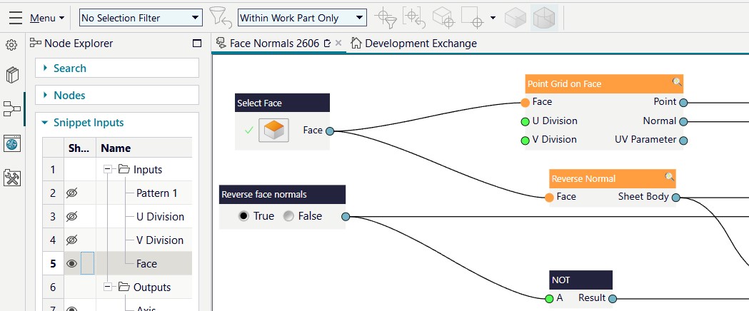The height and width of the screenshot is (311, 749).
Task: Switch to the Development Exchange tab
Action: pos(413,44)
